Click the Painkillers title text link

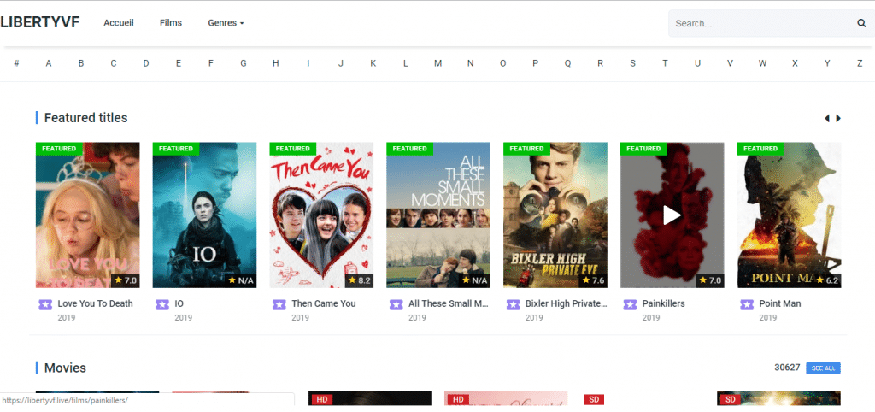663,303
